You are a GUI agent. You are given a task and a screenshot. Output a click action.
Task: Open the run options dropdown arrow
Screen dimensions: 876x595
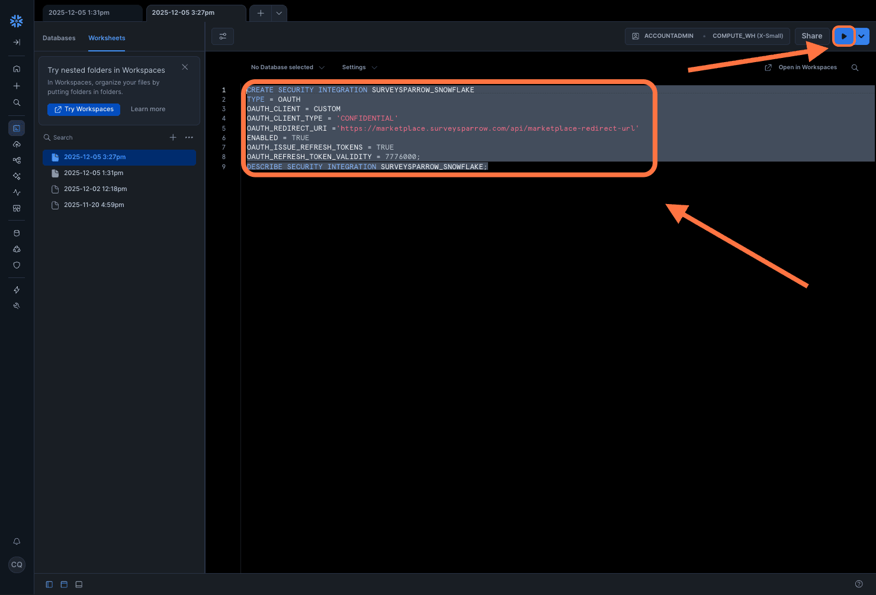862,36
